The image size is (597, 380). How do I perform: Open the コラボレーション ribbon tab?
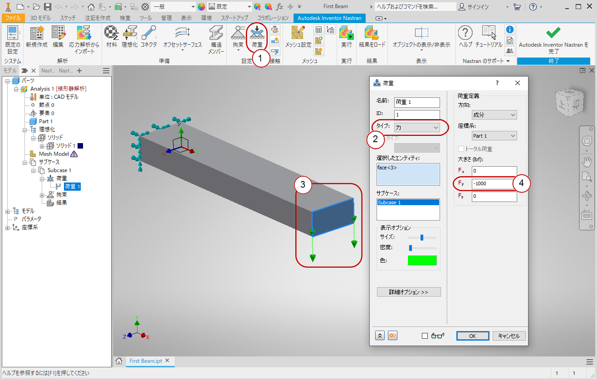273,18
